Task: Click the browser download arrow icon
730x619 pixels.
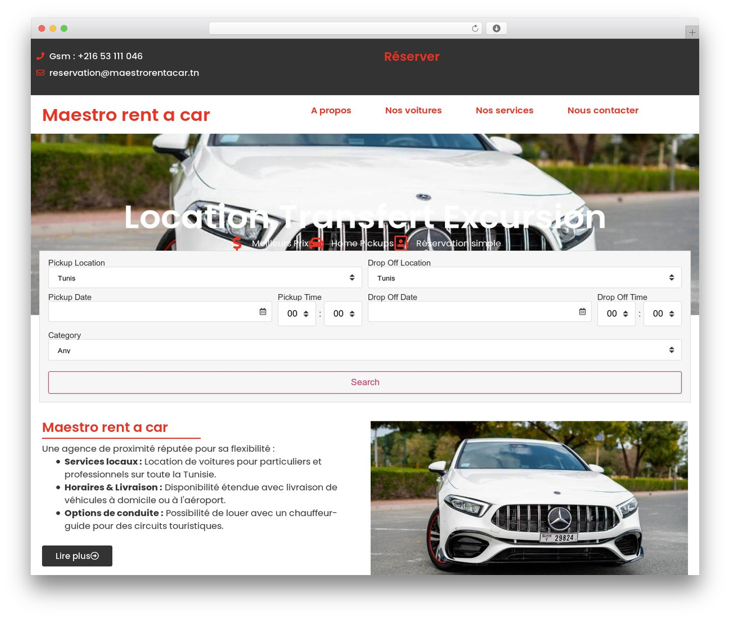Action: (496, 29)
